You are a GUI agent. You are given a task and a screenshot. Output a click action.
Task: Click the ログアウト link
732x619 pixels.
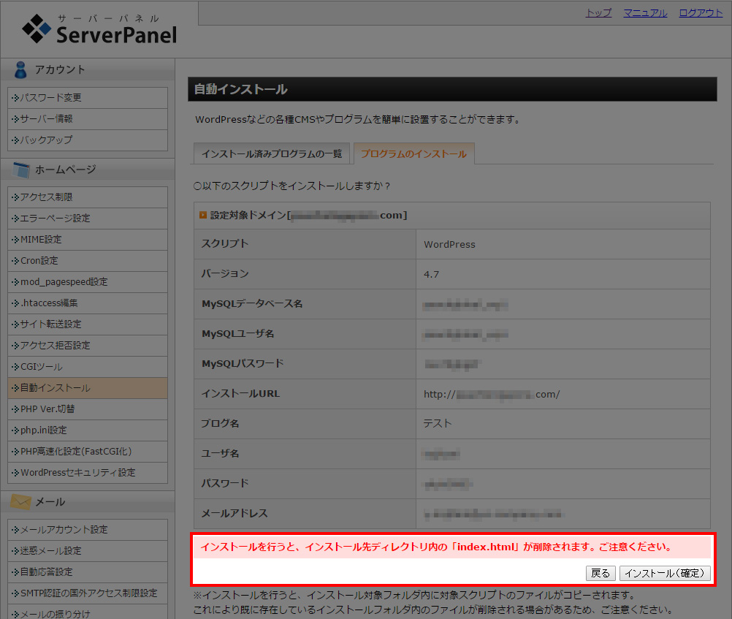[x=699, y=12]
